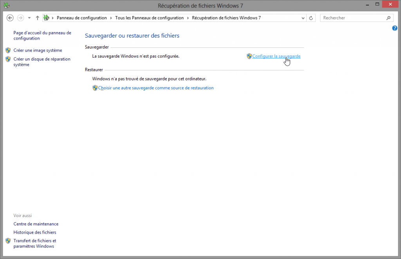Select Tous les Panneaux de configuration breadcrumb
The width and height of the screenshot is (401, 259).
point(149,18)
